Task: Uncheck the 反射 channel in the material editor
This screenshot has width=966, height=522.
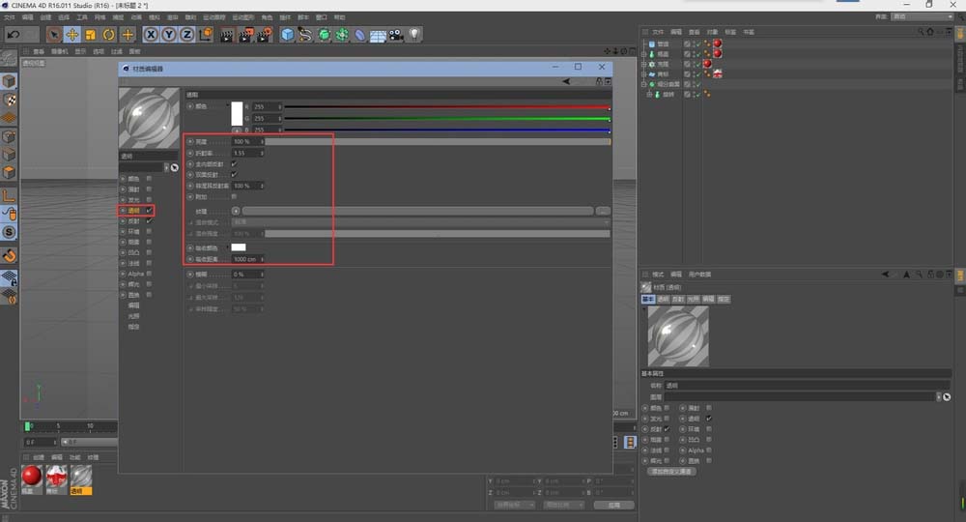Action: [x=149, y=220]
